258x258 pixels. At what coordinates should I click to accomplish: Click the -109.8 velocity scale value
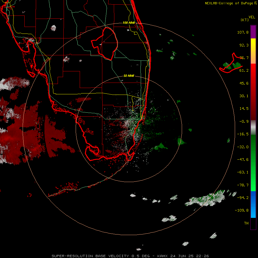click(x=242, y=210)
